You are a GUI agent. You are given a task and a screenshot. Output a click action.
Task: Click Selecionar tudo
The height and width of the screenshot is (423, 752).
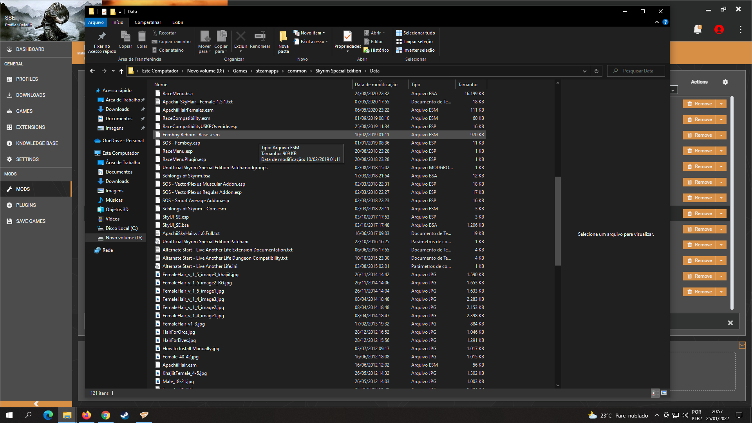(416, 33)
